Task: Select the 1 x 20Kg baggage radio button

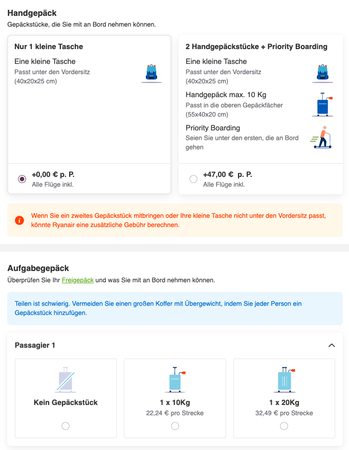Action: [284, 426]
